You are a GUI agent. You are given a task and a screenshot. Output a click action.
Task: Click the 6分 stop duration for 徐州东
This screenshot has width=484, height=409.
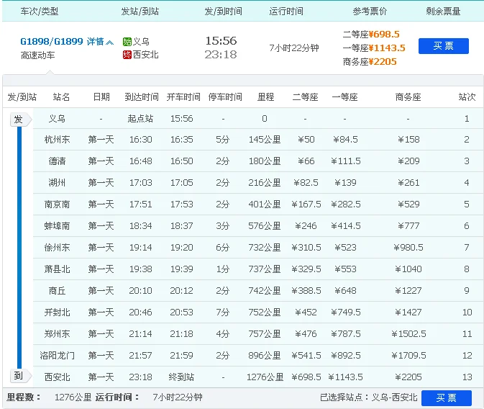(x=222, y=247)
